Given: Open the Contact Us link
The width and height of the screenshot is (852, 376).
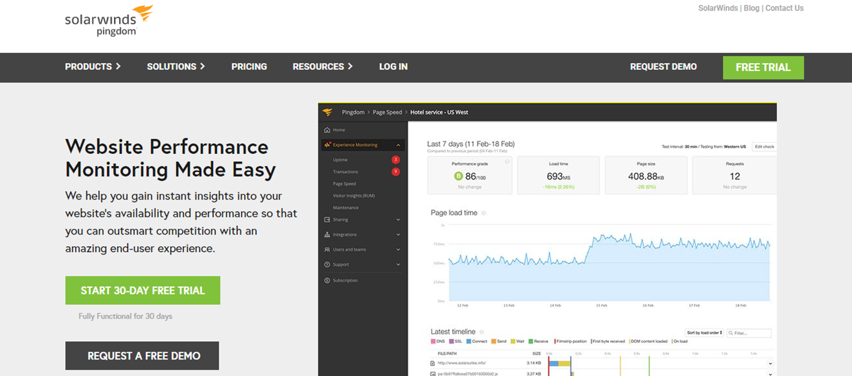Looking at the screenshot, I should tap(785, 8).
